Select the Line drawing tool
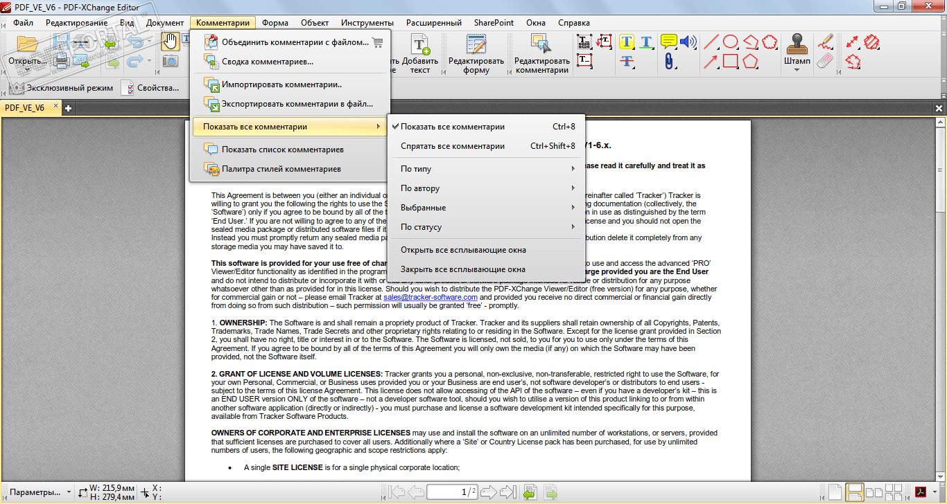The width and height of the screenshot is (947, 504). point(711,42)
